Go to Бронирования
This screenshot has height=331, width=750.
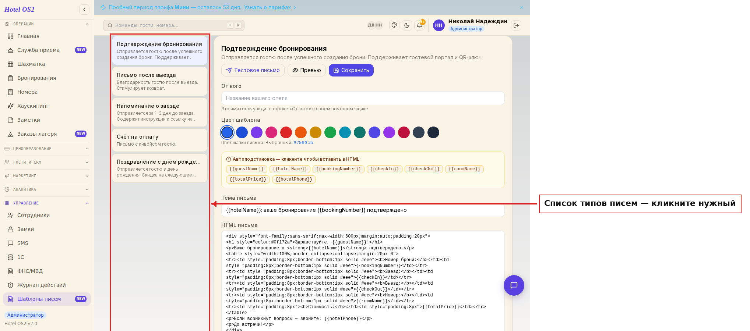click(x=47, y=78)
